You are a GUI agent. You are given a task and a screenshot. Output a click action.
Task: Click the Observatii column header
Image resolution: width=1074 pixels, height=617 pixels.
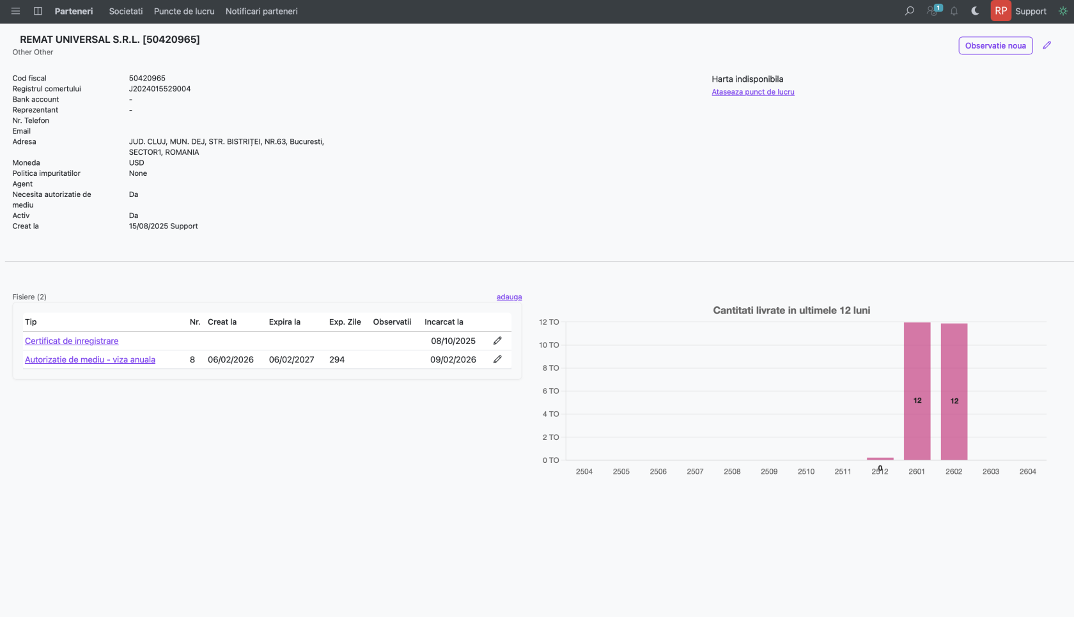[392, 322]
